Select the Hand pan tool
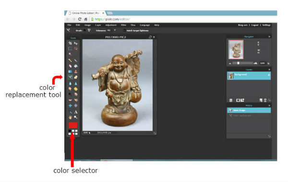Viewport: 288px width, 182px height. (x=70, y=117)
